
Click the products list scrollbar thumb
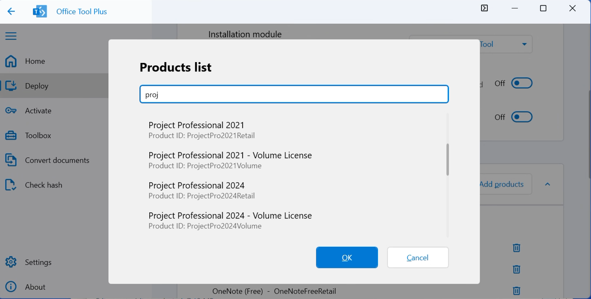coord(448,160)
